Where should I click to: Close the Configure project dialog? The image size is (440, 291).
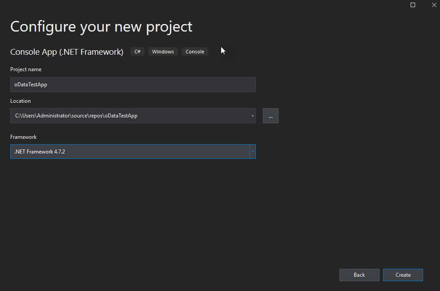(x=434, y=5)
